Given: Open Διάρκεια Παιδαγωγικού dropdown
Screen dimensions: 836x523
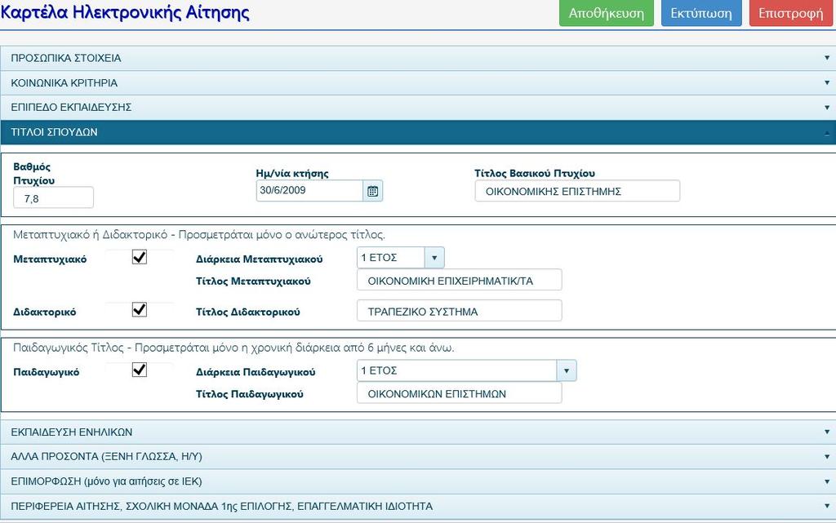Looking at the screenshot, I should 466,370.
